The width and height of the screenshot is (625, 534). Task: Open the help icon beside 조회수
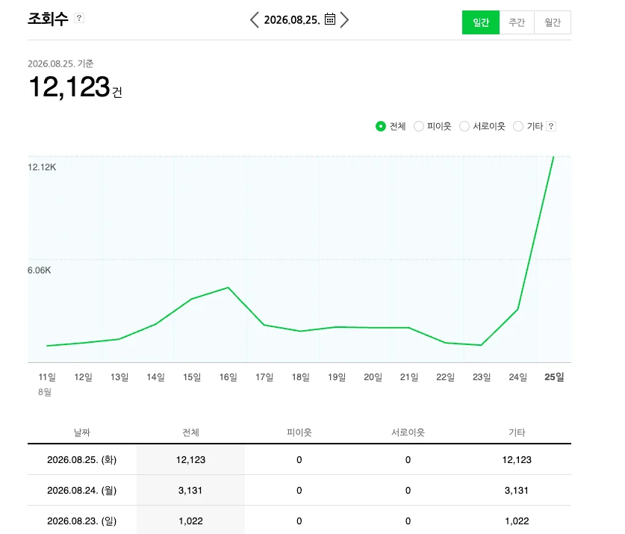79,18
